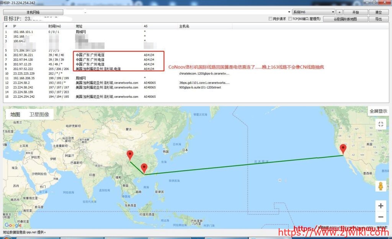392x239 pixels.
Task: Click the 本机网络 button
Action: (x=33, y=12)
